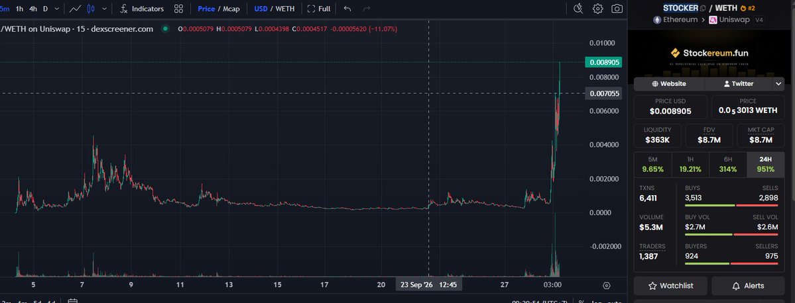Set chart currency to WETH
The width and height of the screenshot is (795, 303).
285,9
